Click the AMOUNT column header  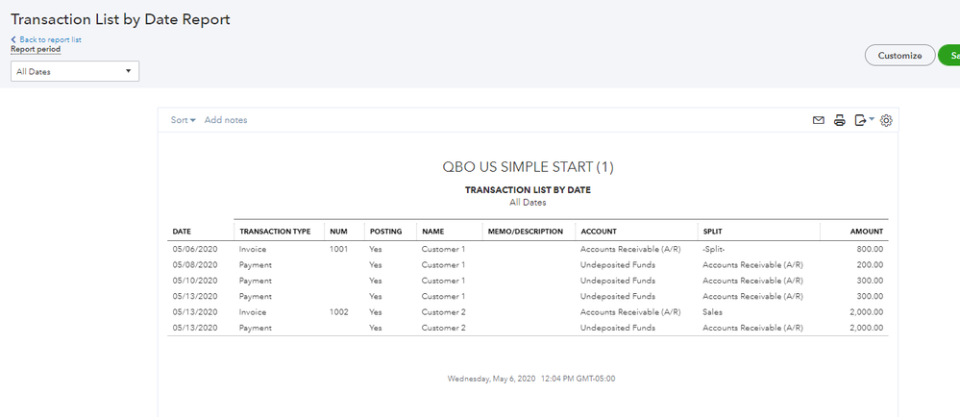click(867, 232)
